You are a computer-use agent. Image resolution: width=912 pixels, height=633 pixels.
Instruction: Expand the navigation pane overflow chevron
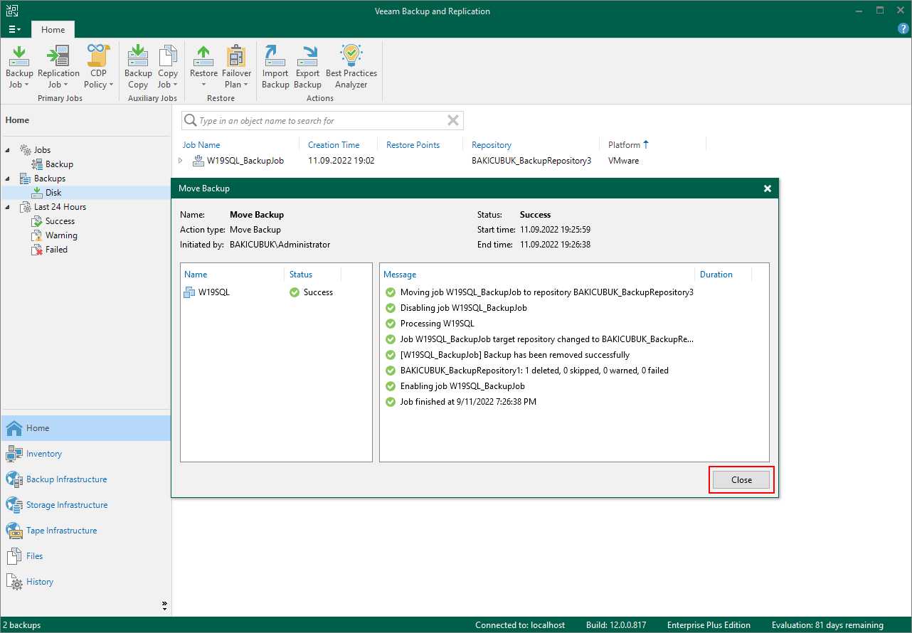pos(164,606)
